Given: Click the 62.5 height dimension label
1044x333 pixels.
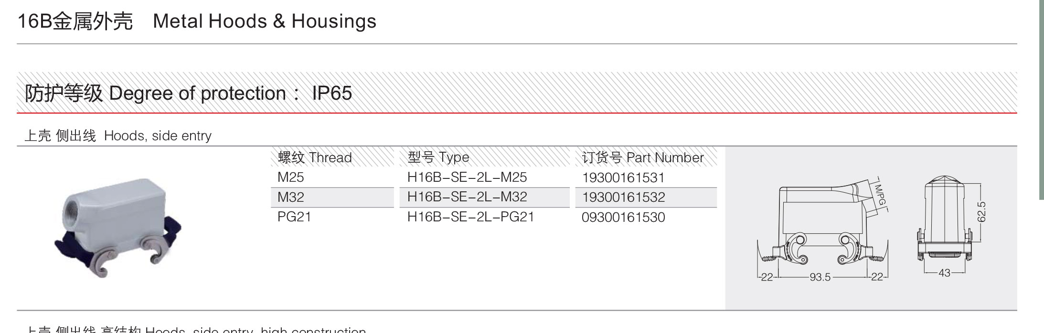Looking at the screenshot, I should pyautogui.click(x=982, y=212).
